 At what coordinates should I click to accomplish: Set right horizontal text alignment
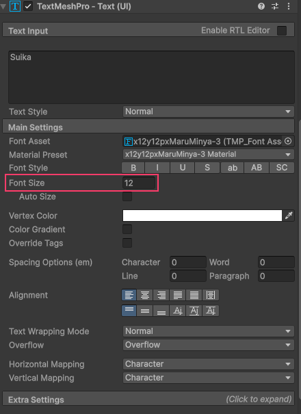pyautogui.click(x=161, y=295)
